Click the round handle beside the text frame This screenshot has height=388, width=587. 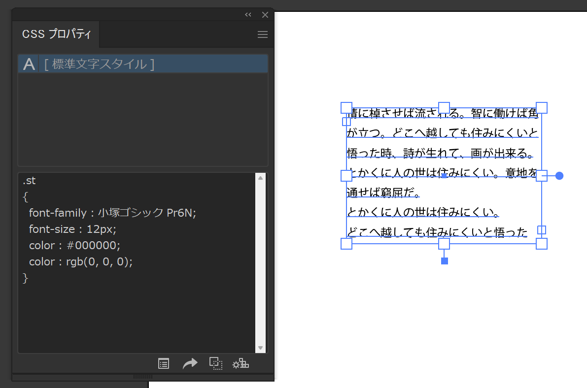click(559, 175)
